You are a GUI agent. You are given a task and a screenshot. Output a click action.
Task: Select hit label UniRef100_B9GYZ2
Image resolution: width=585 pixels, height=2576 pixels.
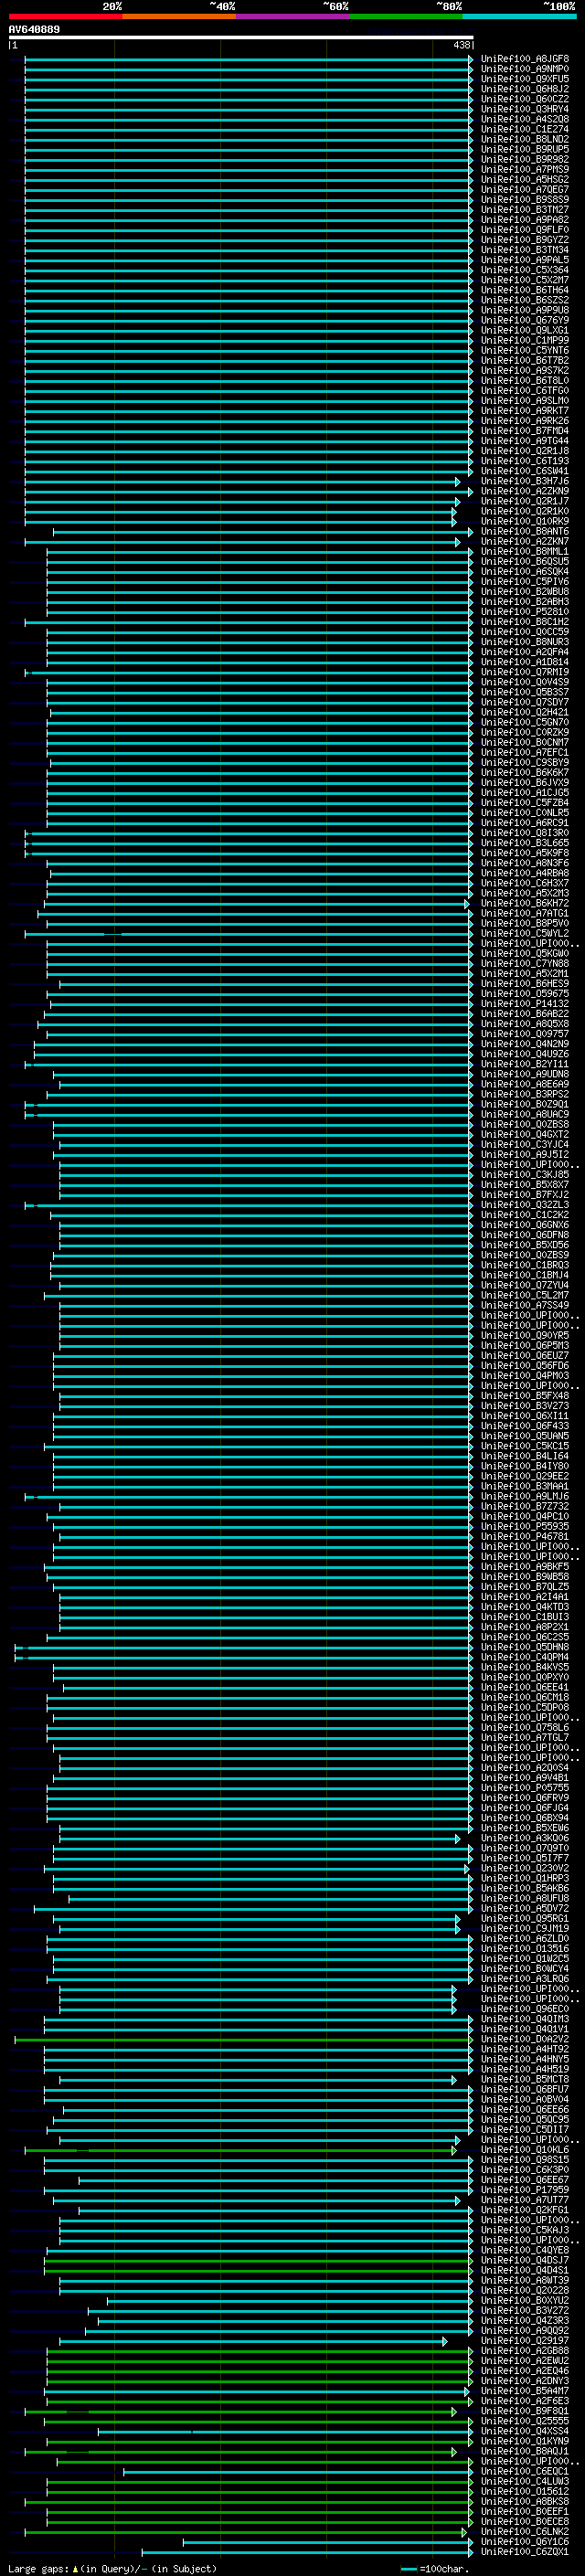tap(525, 240)
